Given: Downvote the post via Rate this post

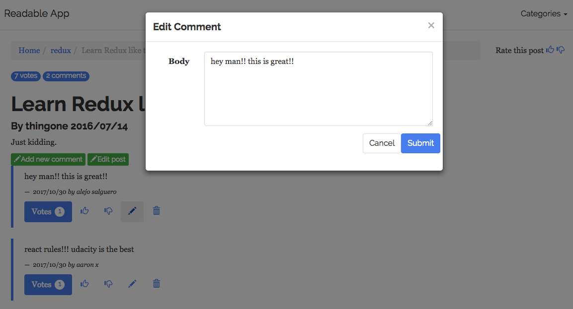Looking at the screenshot, I should tap(561, 50).
